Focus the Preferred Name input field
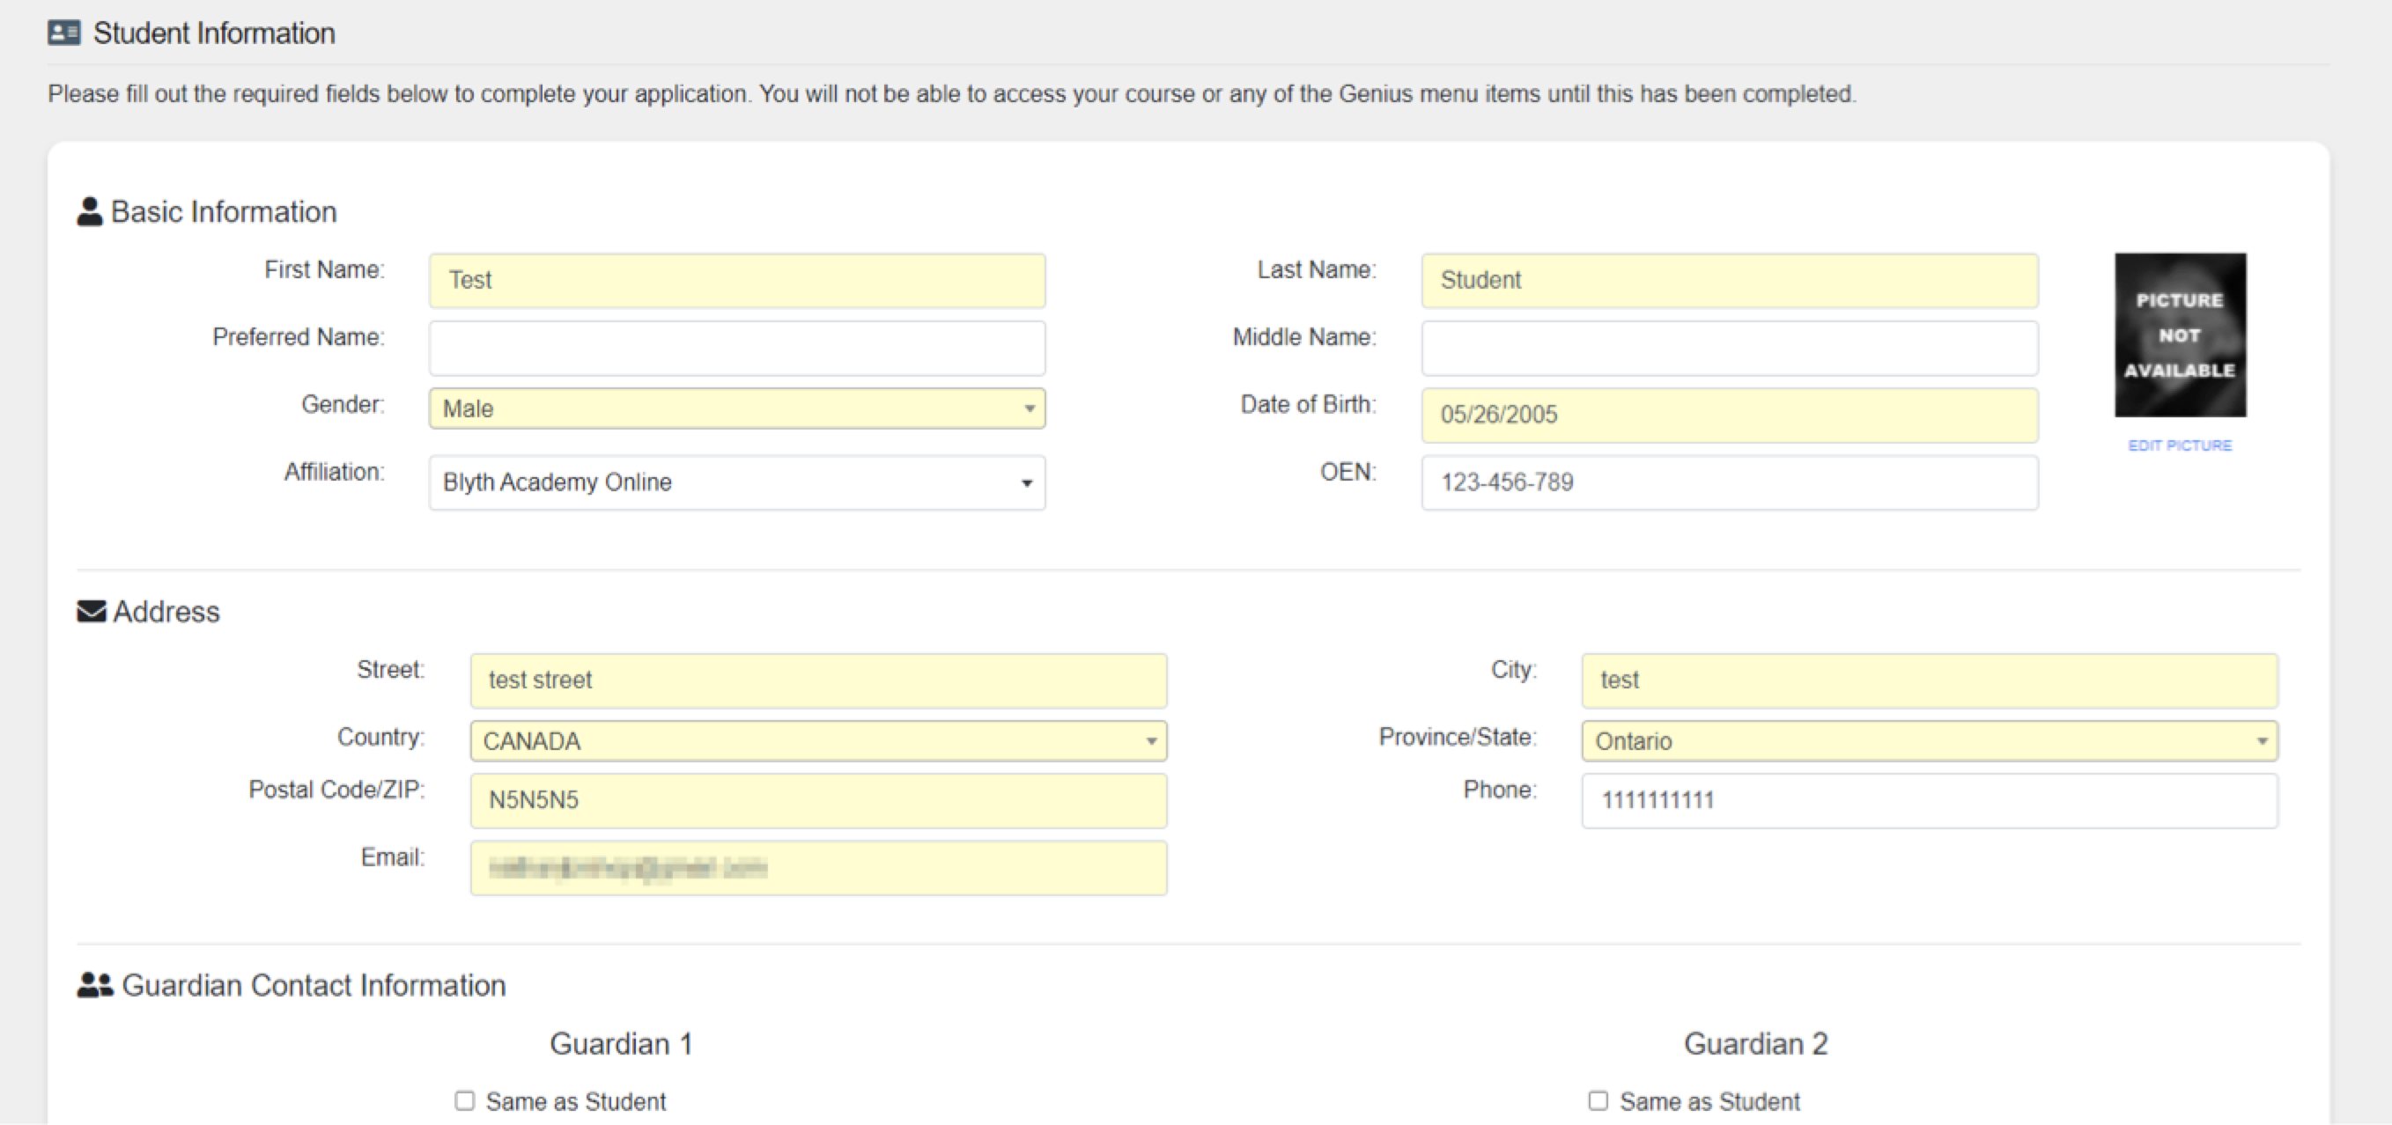 point(736,348)
